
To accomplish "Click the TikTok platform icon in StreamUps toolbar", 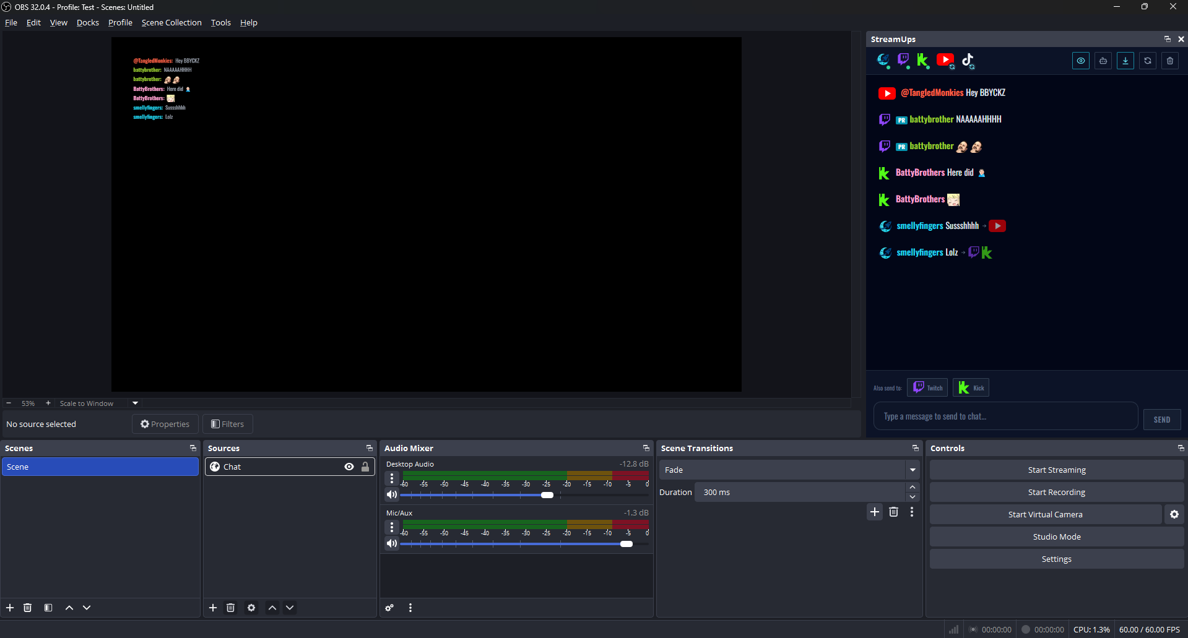I will tap(968, 60).
